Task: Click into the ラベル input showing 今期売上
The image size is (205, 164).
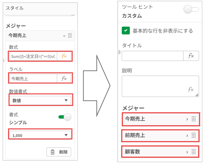Action: click(x=33, y=79)
